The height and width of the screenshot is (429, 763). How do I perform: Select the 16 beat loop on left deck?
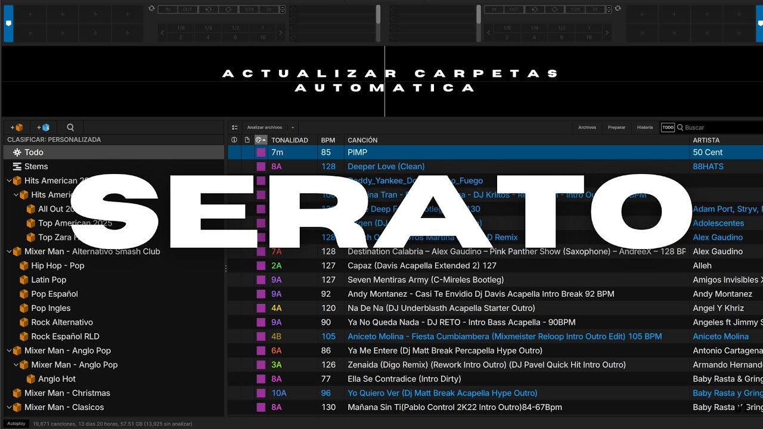pos(262,37)
